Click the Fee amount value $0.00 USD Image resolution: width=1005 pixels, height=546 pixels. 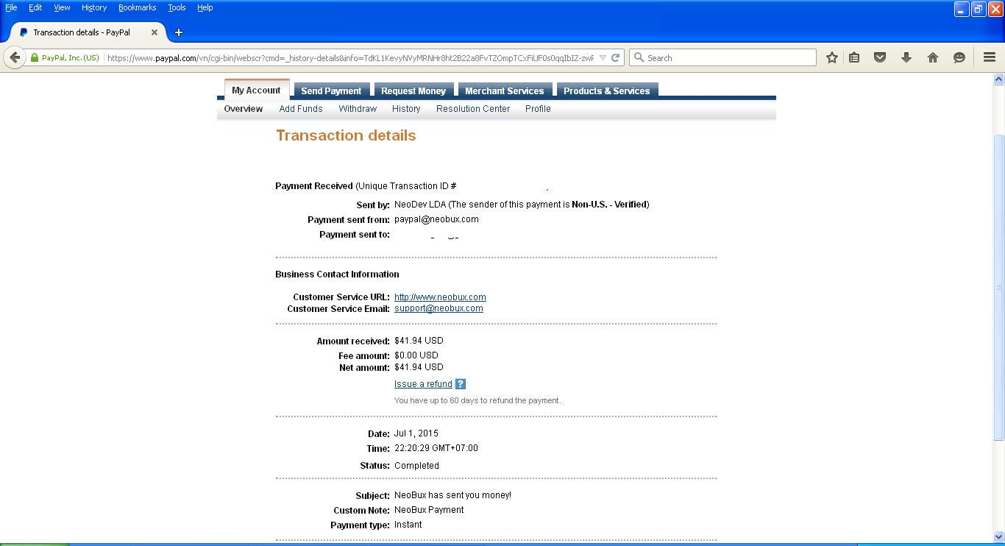pos(416,355)
